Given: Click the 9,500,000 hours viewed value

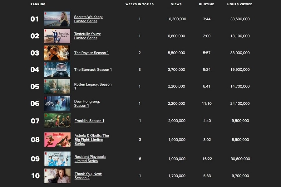Looking at the screenshot, I should (240, 121).
